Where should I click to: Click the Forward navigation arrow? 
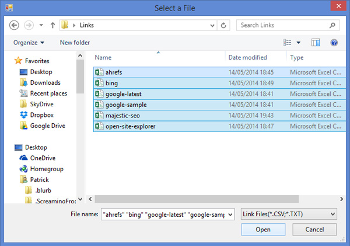tap(29, 25)
